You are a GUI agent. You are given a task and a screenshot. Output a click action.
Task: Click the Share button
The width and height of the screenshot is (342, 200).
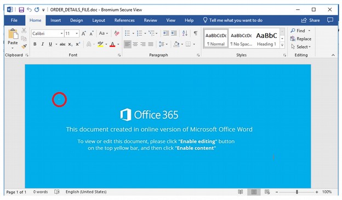click(x=310, y=20)
